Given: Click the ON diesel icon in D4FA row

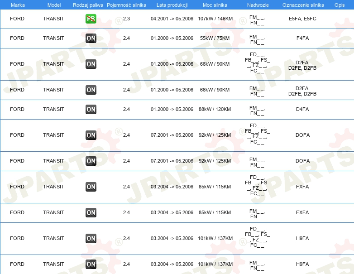Looking at the screenshot, I should coord(91,109).
